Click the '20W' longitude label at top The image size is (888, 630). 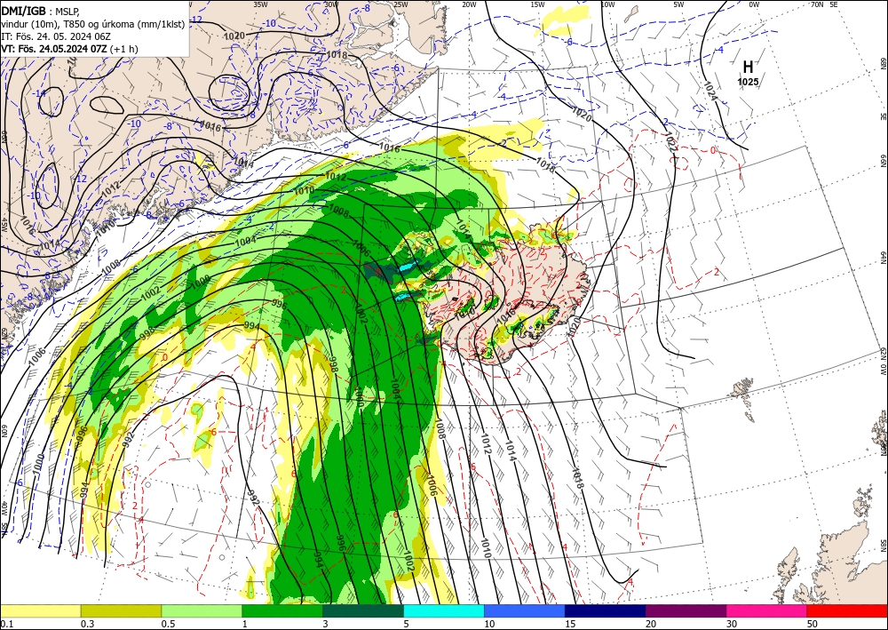(x=469, y=4)
